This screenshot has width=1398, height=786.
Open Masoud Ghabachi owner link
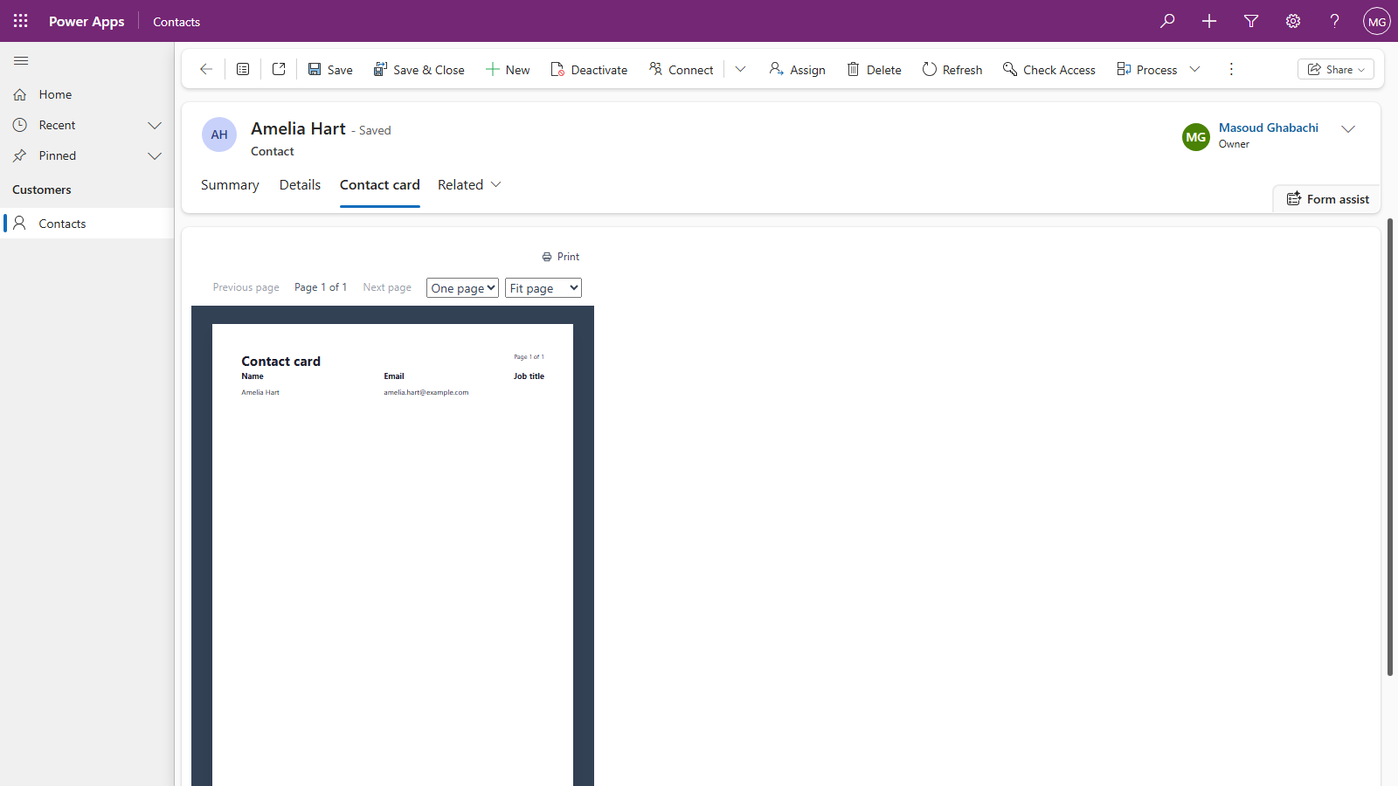1269,128
